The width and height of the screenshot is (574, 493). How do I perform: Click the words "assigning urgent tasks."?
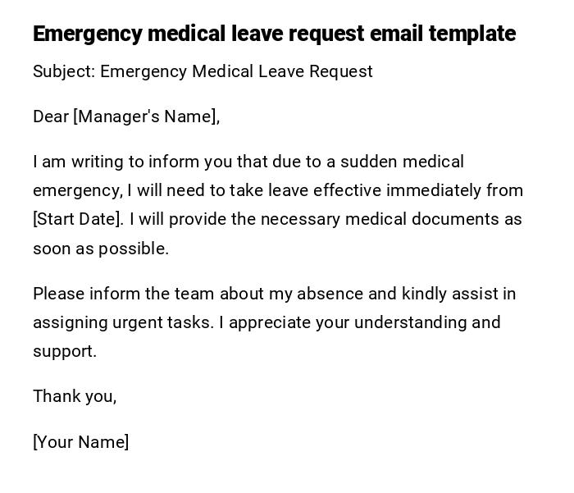click(123, 322)
